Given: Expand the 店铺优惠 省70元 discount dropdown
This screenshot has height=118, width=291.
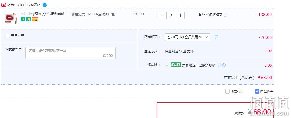Looking at the screenshot, I should pos(188,37).
